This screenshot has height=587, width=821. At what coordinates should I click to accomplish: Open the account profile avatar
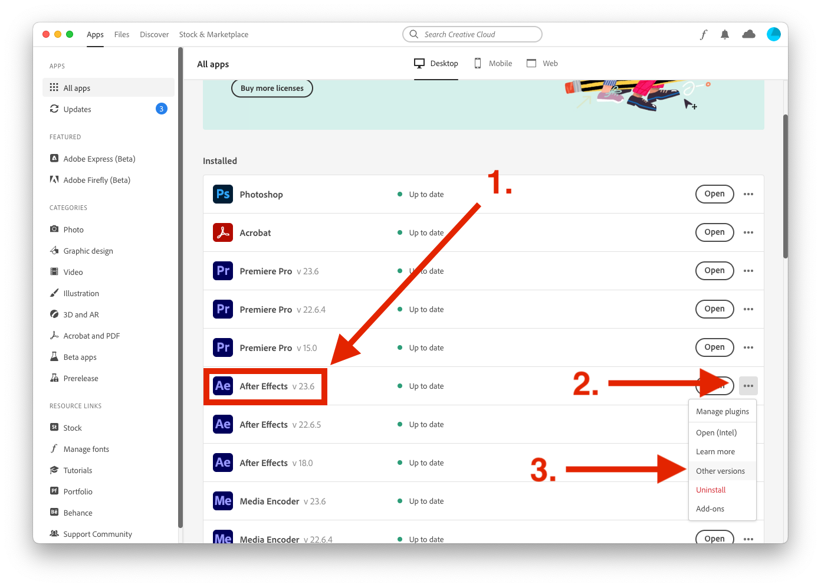[x=774, y=34]
